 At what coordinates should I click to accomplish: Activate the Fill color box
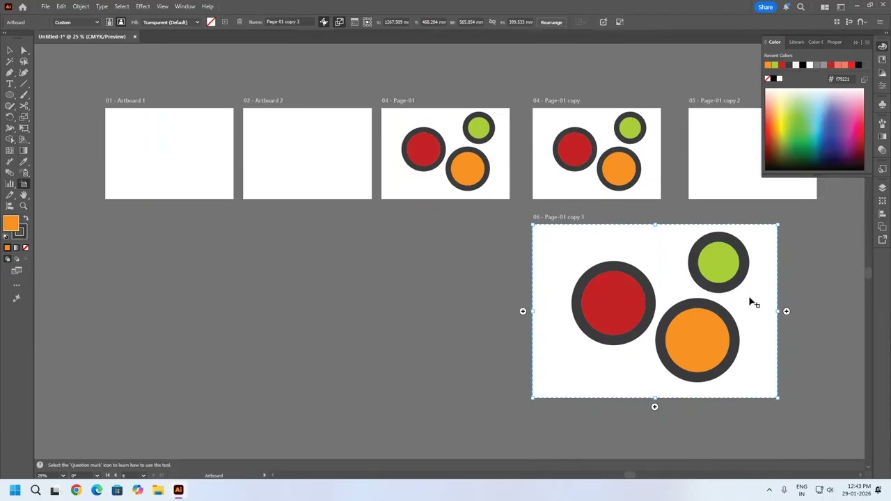point(10,223)
